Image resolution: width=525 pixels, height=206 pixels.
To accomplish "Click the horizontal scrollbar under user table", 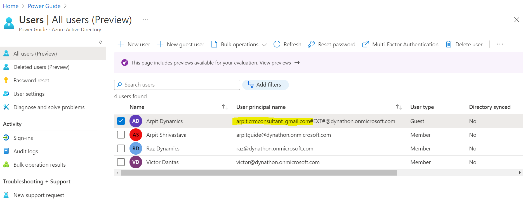I will 259,173.
